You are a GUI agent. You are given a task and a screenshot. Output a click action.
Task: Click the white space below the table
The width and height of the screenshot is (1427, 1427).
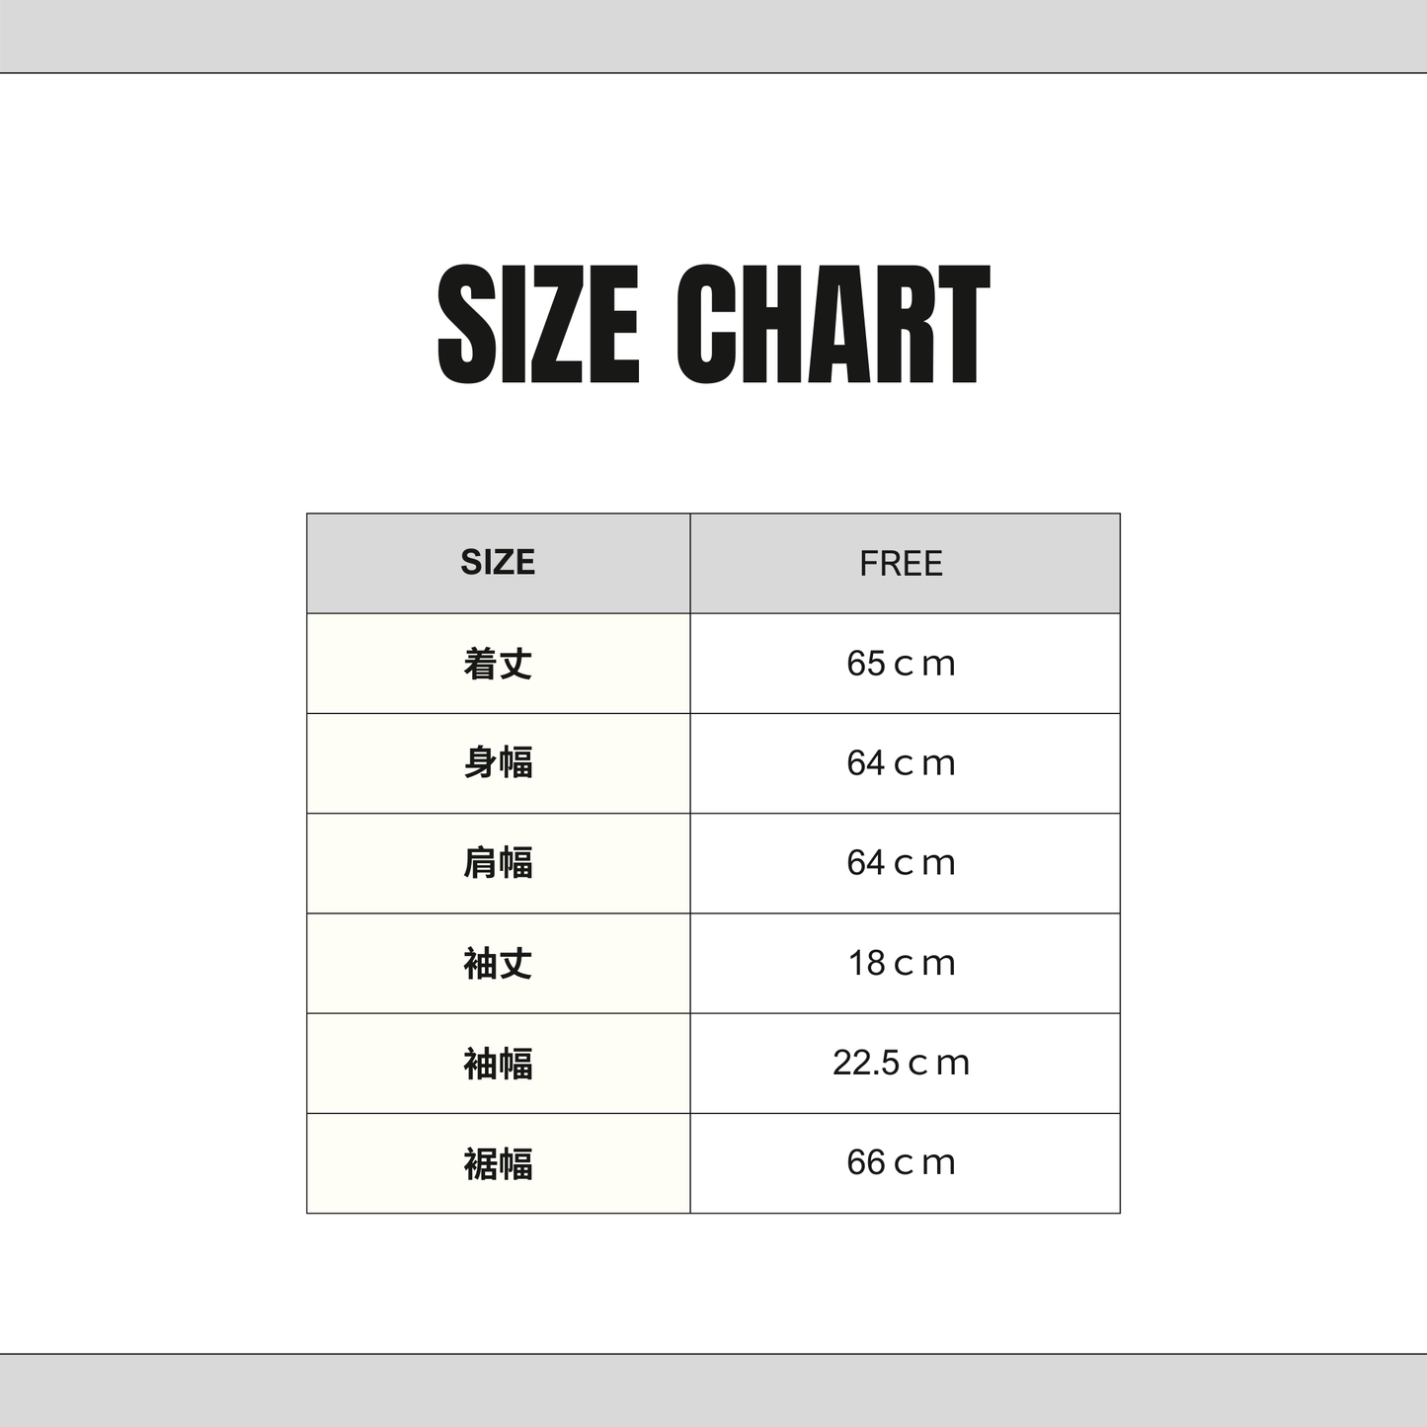pos(713,1284)
